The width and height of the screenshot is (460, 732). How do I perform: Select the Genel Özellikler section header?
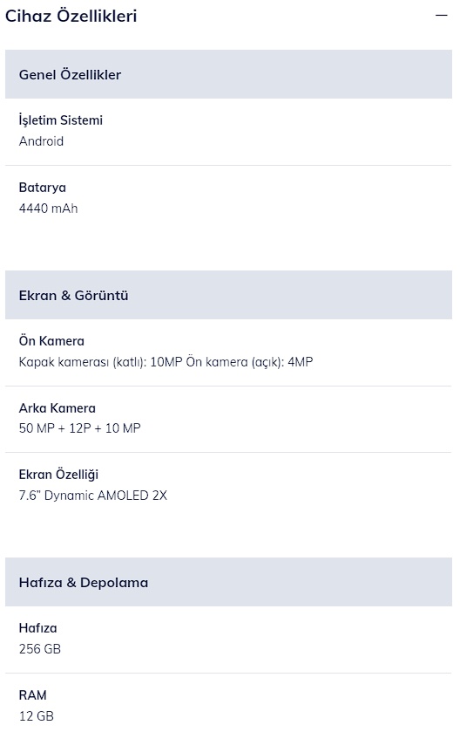228,74
